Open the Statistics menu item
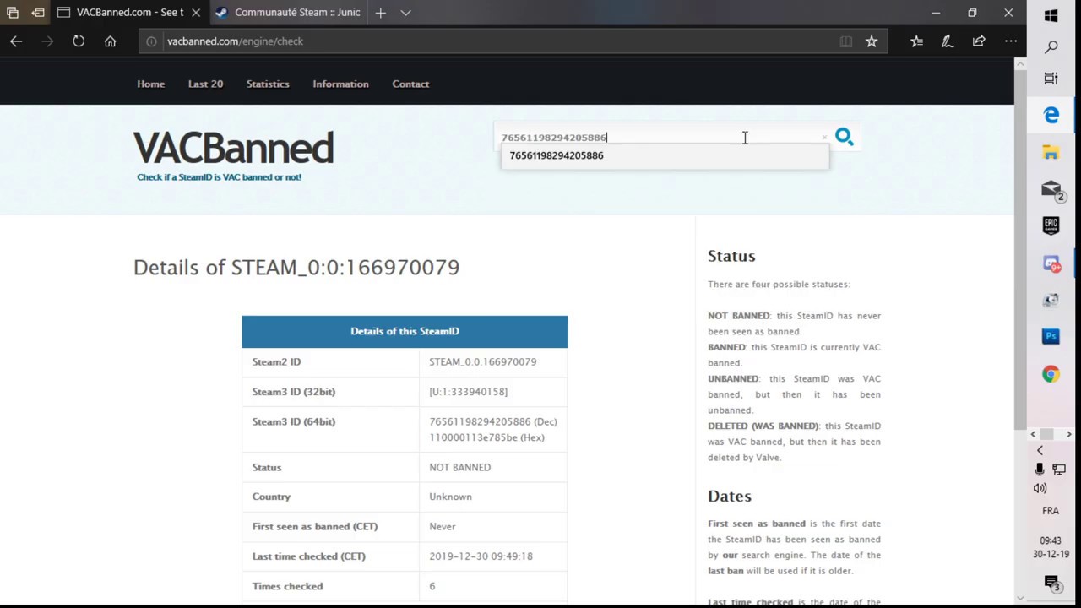 [x=268, y=84]
